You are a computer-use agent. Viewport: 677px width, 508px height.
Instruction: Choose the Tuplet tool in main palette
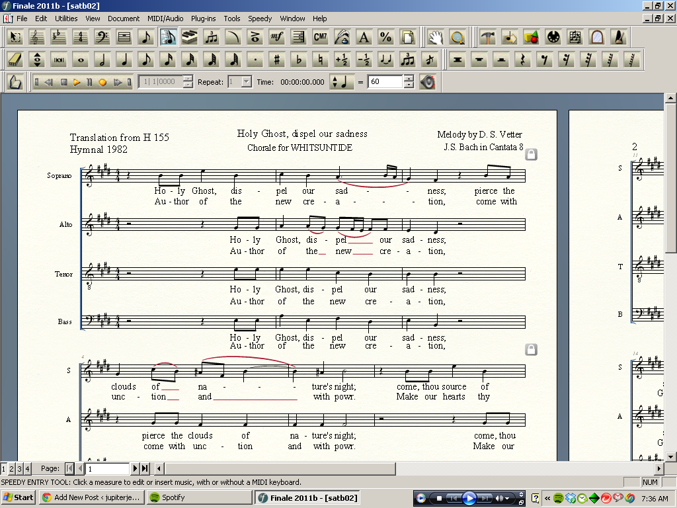tap(212, 37)
